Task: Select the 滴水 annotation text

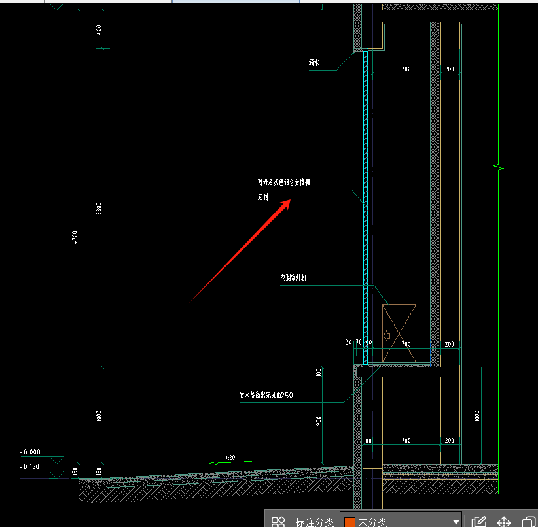Action: (x=314, y=62)
